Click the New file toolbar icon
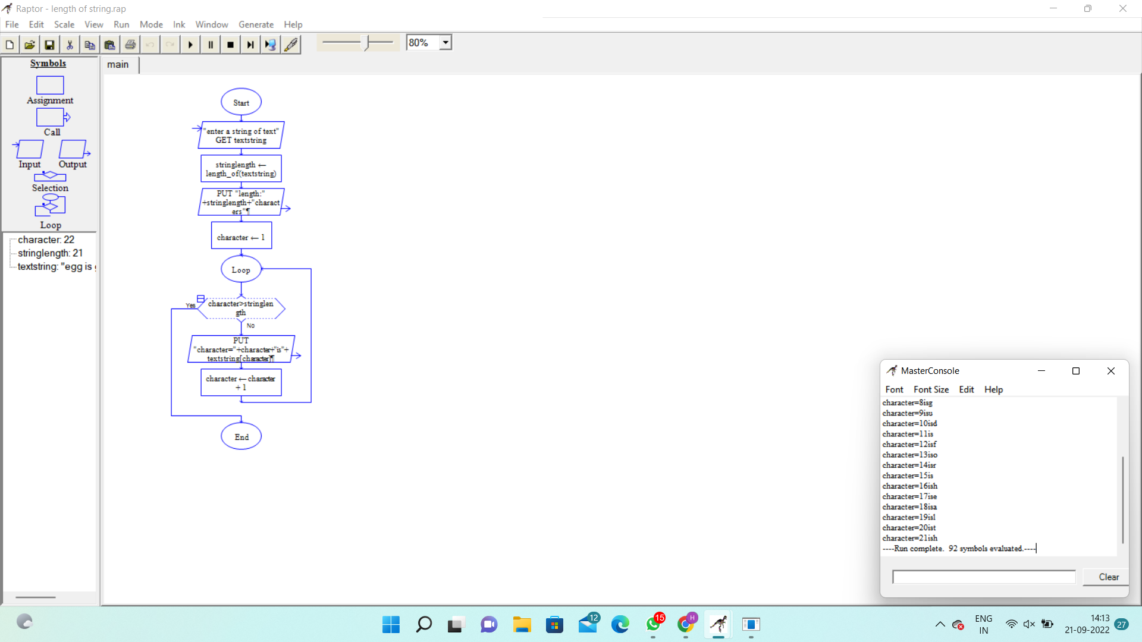The image size is (1142, 642). 10,45
